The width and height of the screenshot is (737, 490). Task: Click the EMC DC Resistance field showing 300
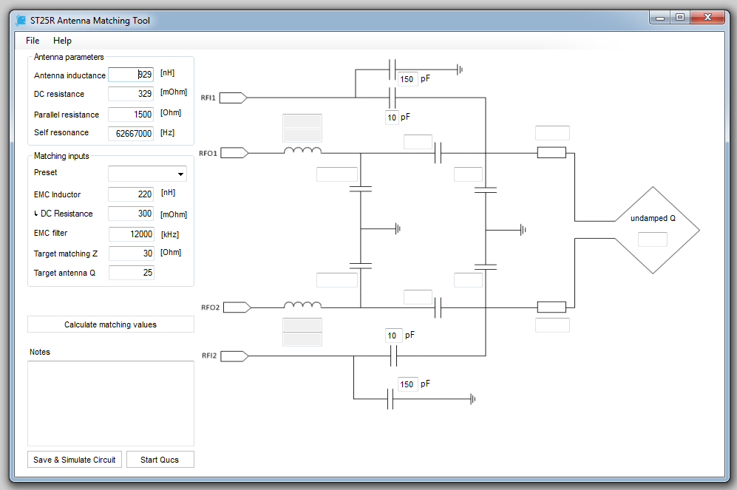[131, 214]
